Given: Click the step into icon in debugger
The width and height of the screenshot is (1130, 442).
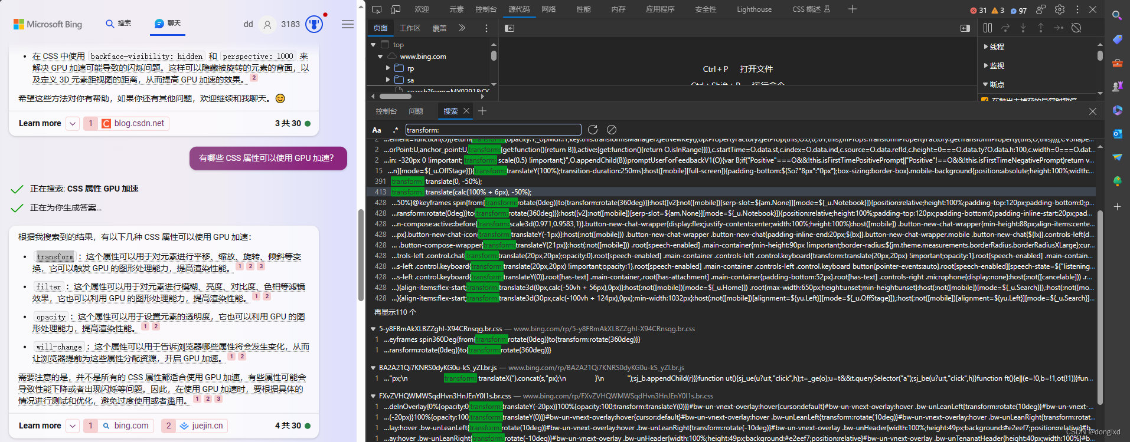Looking at the screenshot, I should [x=1023, y=28].
